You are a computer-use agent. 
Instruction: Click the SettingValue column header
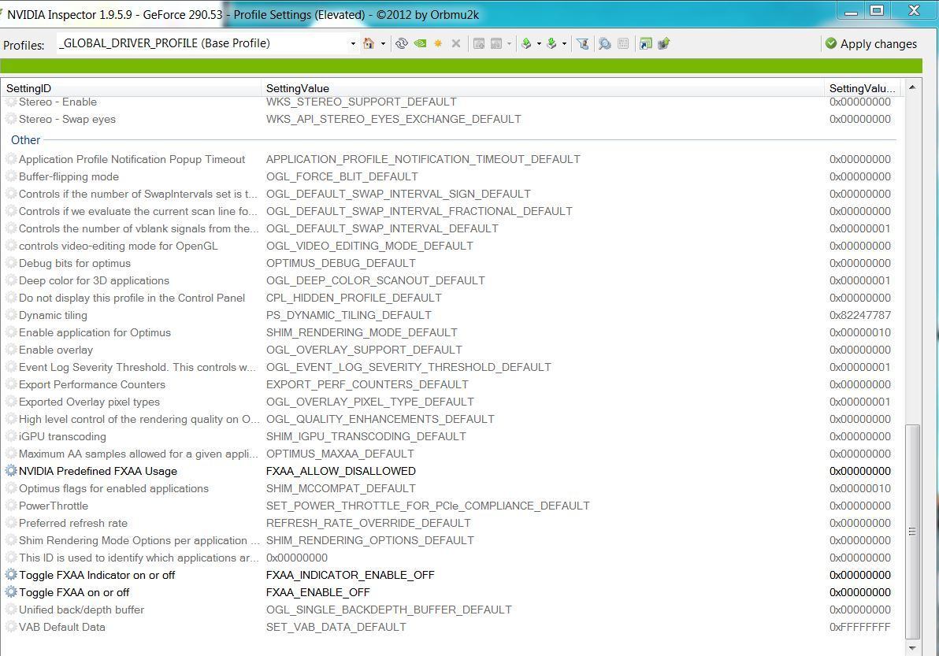tap(543, 88)
